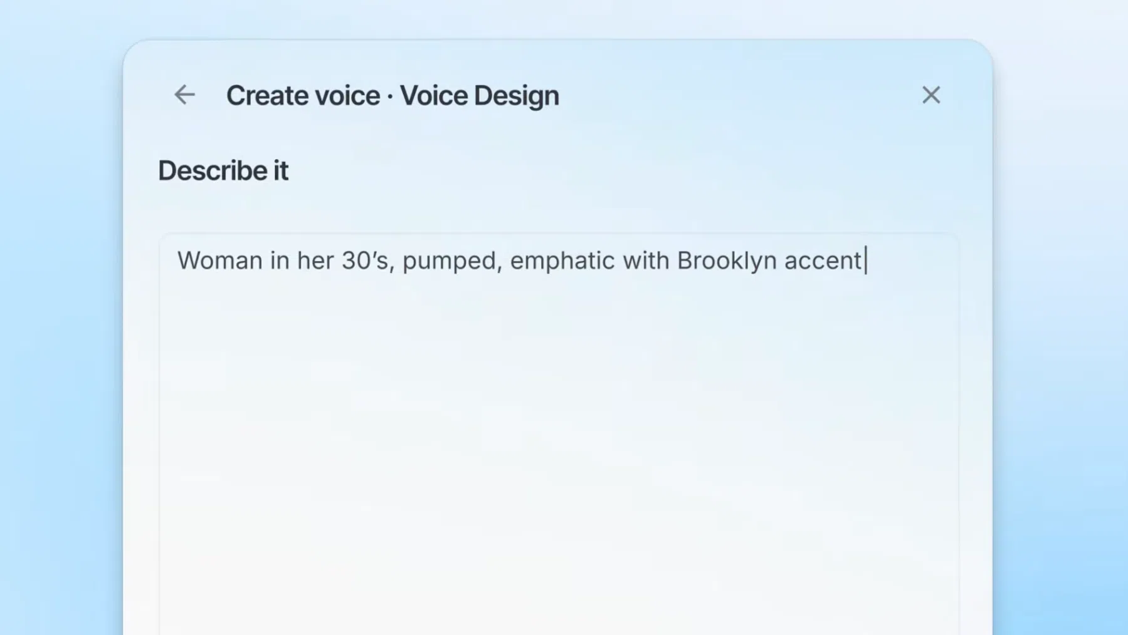Place cursor on "30's" in the description

click(365, 261)
